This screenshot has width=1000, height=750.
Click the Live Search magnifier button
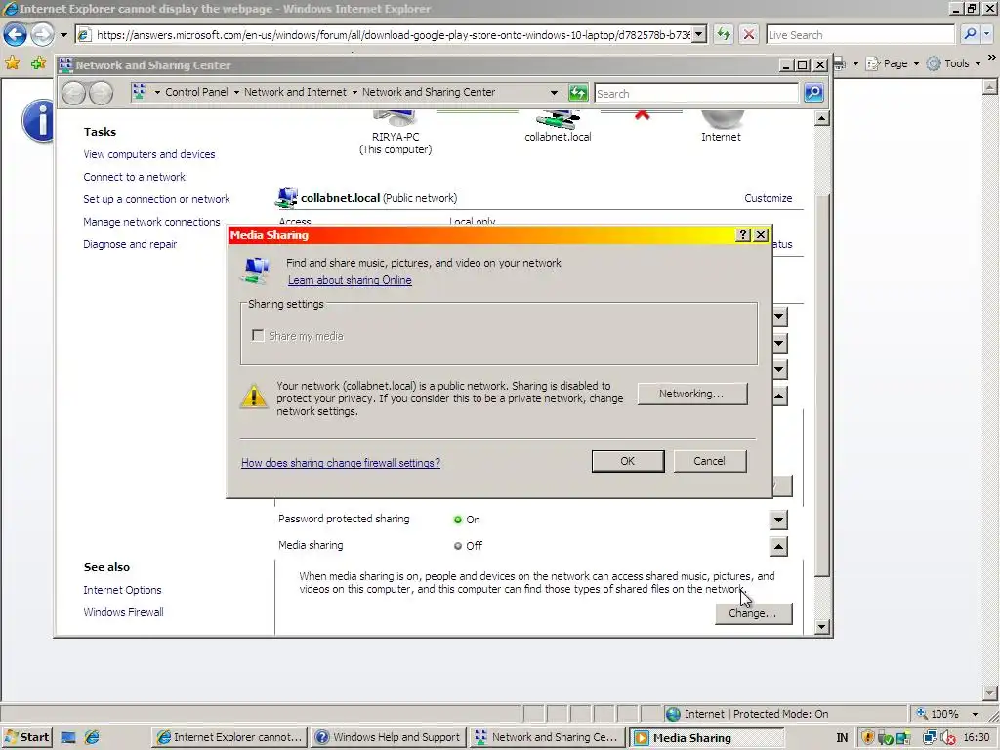click(x=970, y=34)
